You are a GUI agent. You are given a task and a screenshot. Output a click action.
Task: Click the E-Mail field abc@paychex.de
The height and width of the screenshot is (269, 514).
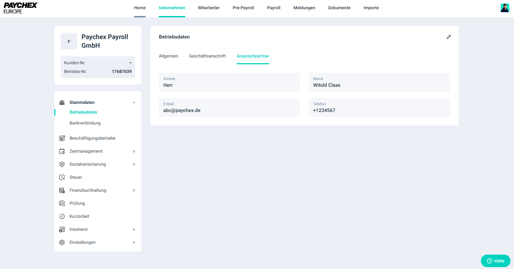[229, 108]
